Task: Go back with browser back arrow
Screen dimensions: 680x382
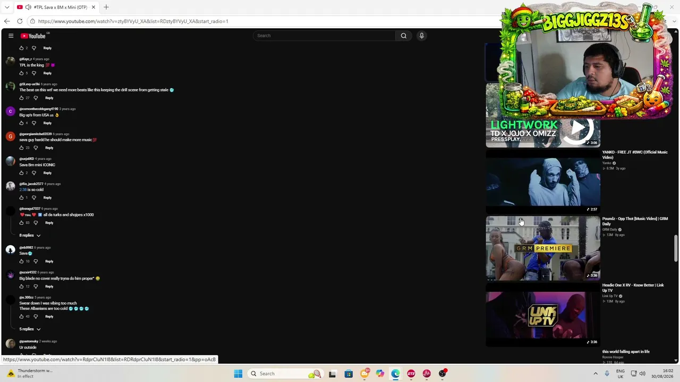Action: coord(7,21)
